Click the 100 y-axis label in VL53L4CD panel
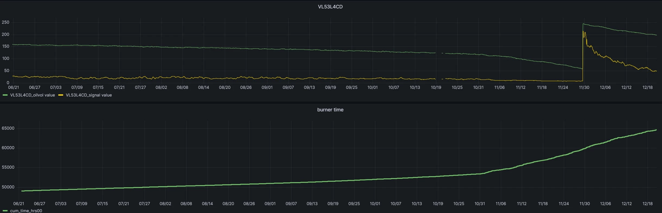 5,59
